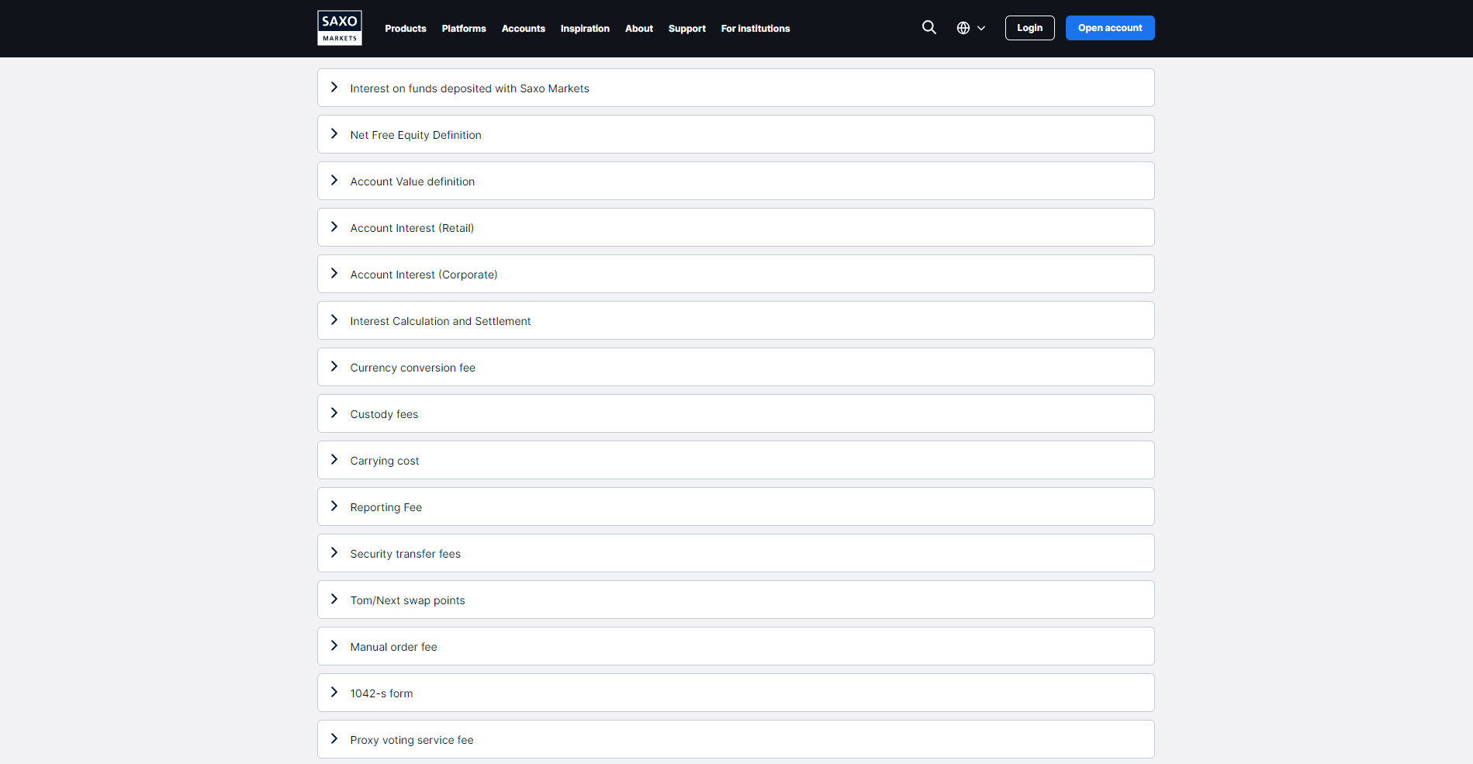Expand Currency conversion fee section
Viewport: 1473px width, 764px height.
click(x=735, y=367)
